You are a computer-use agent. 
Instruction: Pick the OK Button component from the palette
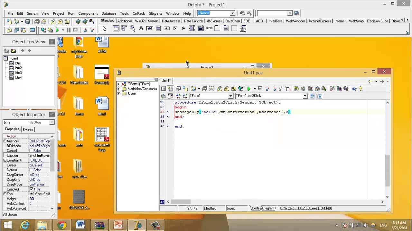pyautogui.click(x=167, y=28)
